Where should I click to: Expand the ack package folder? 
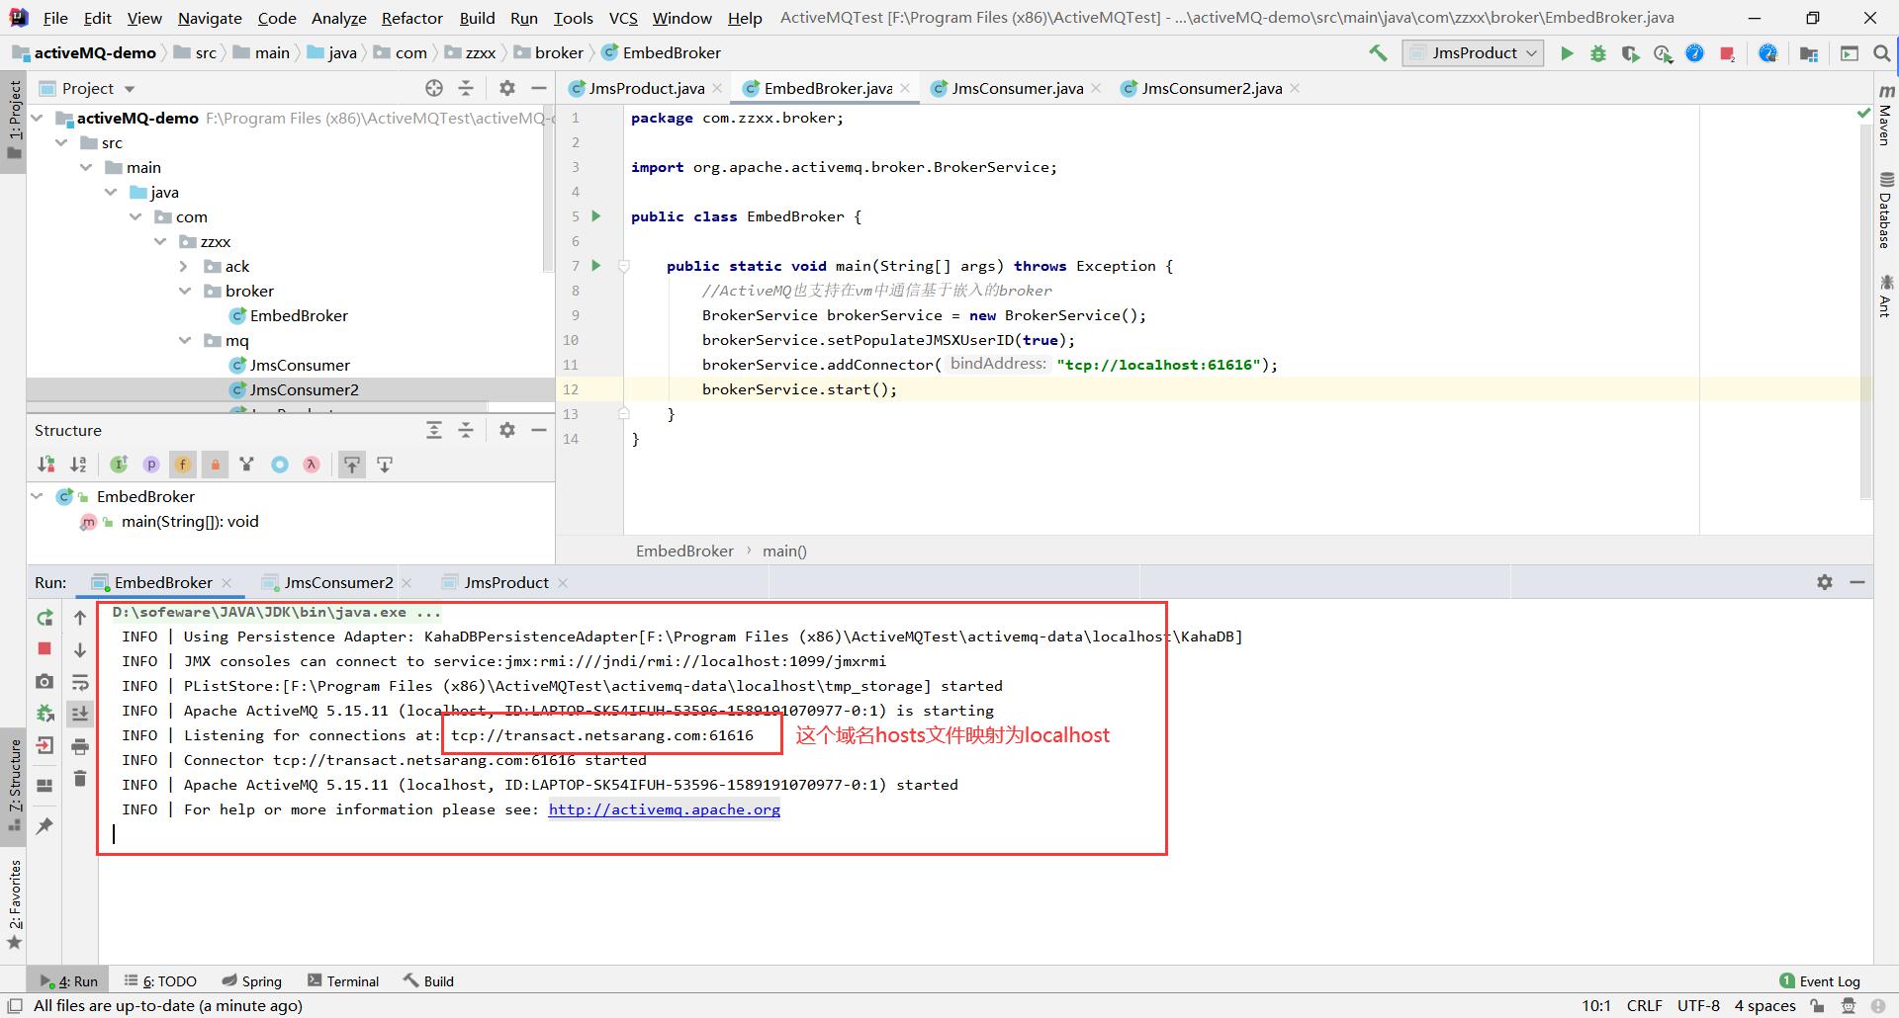coord(184,266)
